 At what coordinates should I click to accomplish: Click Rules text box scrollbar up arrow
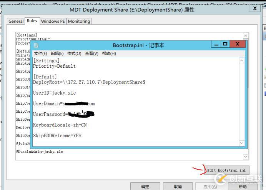[246, 36]
